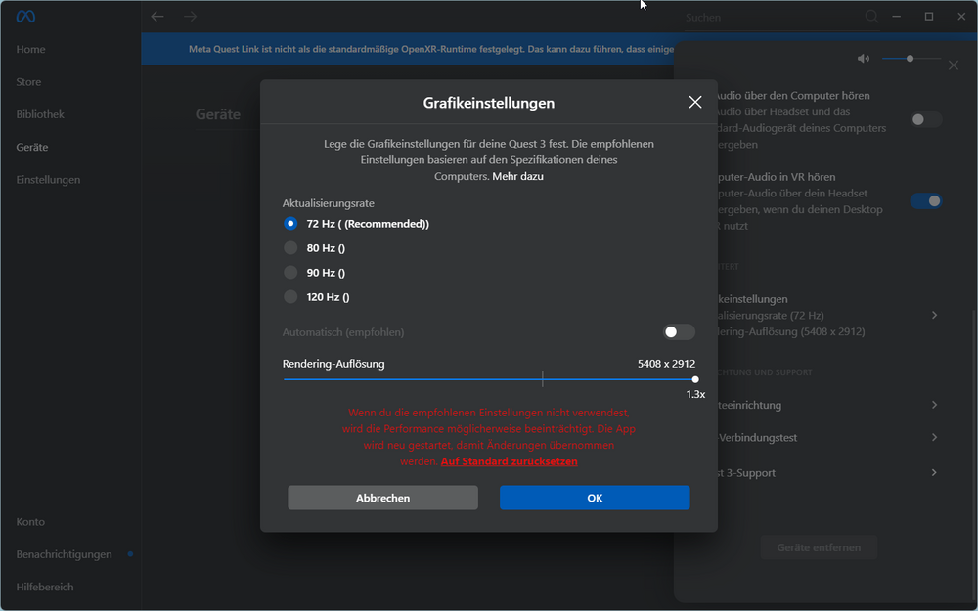This screenshot has height=611, width=978.
Task: Minimize the application window
Action: (896, 17)
